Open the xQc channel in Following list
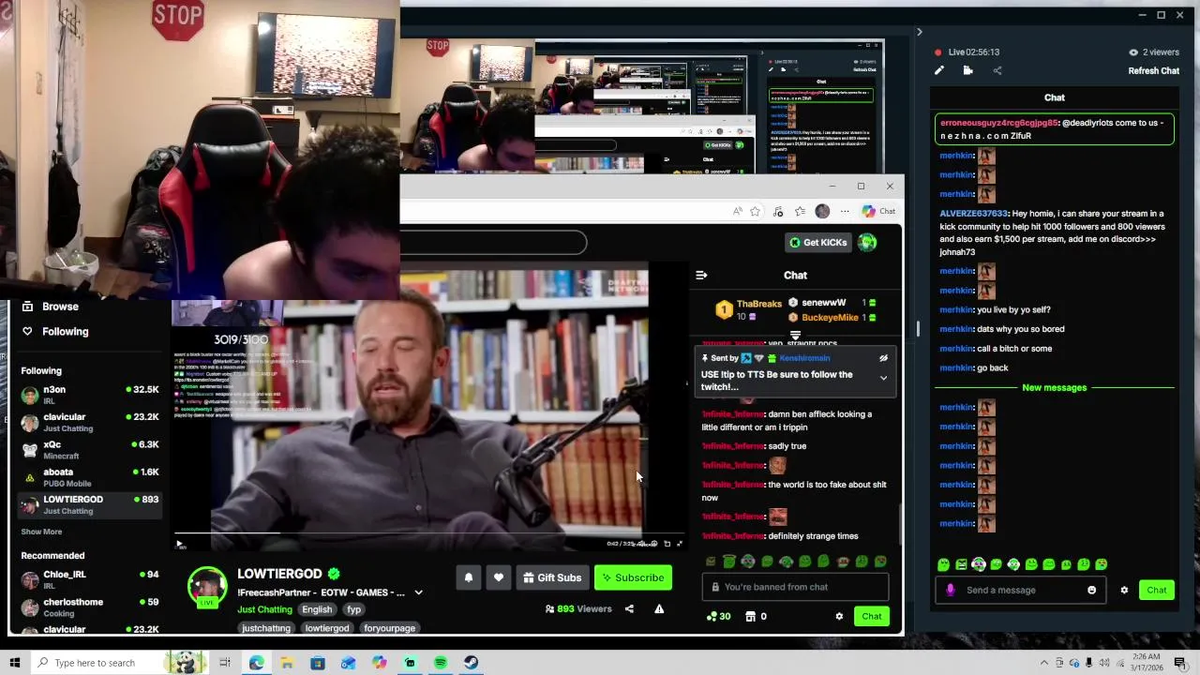 [x=90, y=450]
